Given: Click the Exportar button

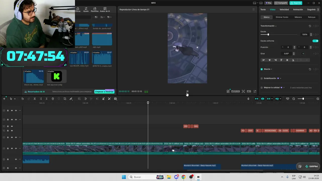Looking at the screenshot, I should [x=296, y=3].
